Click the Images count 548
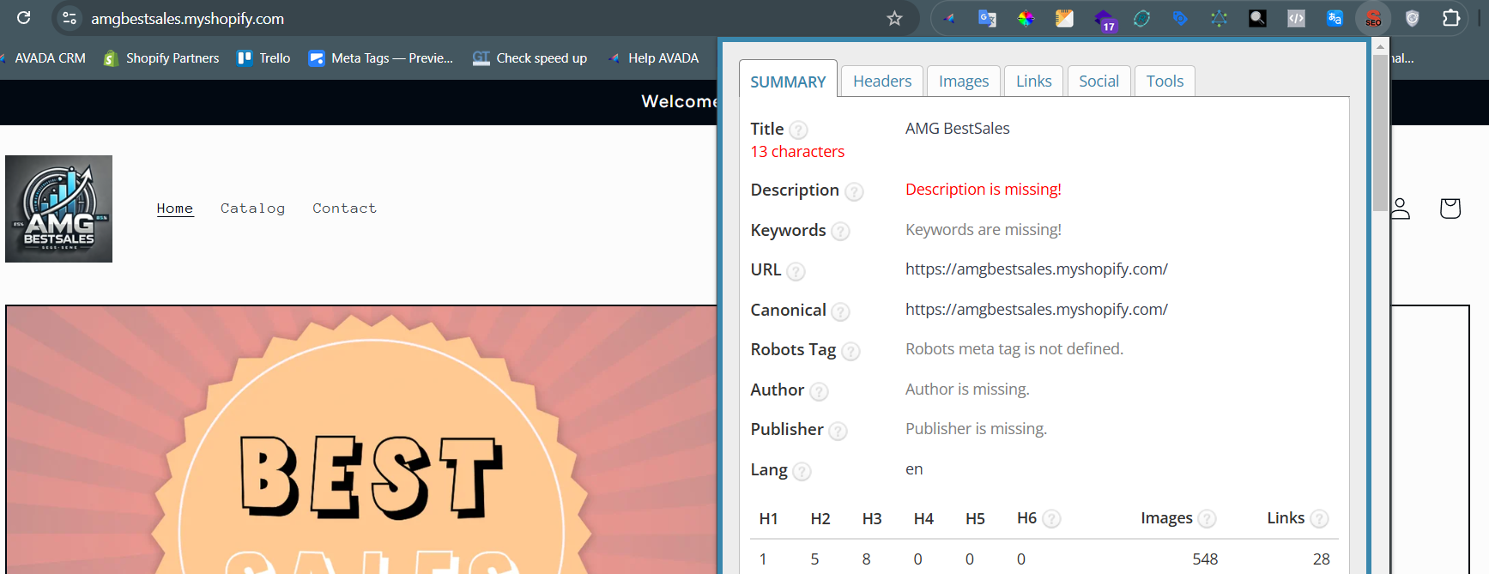 tap(1205, 559)
